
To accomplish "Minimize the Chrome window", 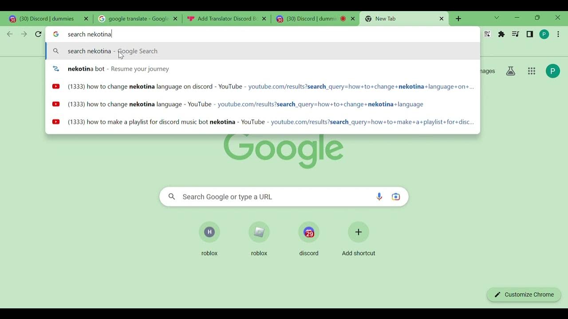I will (x=517, y=18).
